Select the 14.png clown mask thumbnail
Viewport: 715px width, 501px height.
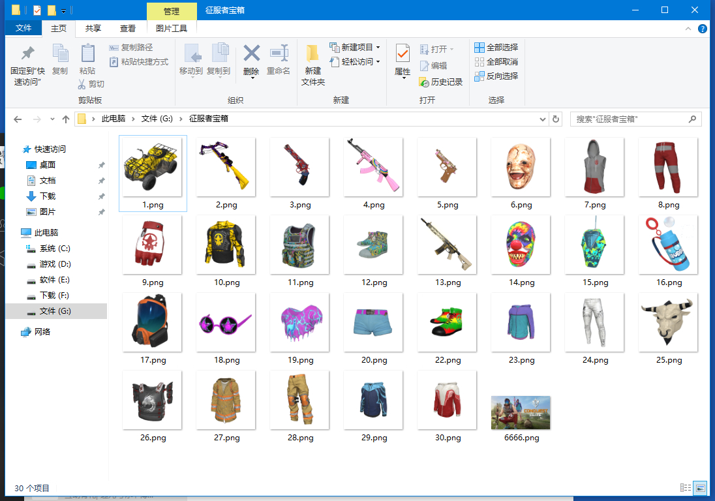pyautogui.click(x=521, y=245)
